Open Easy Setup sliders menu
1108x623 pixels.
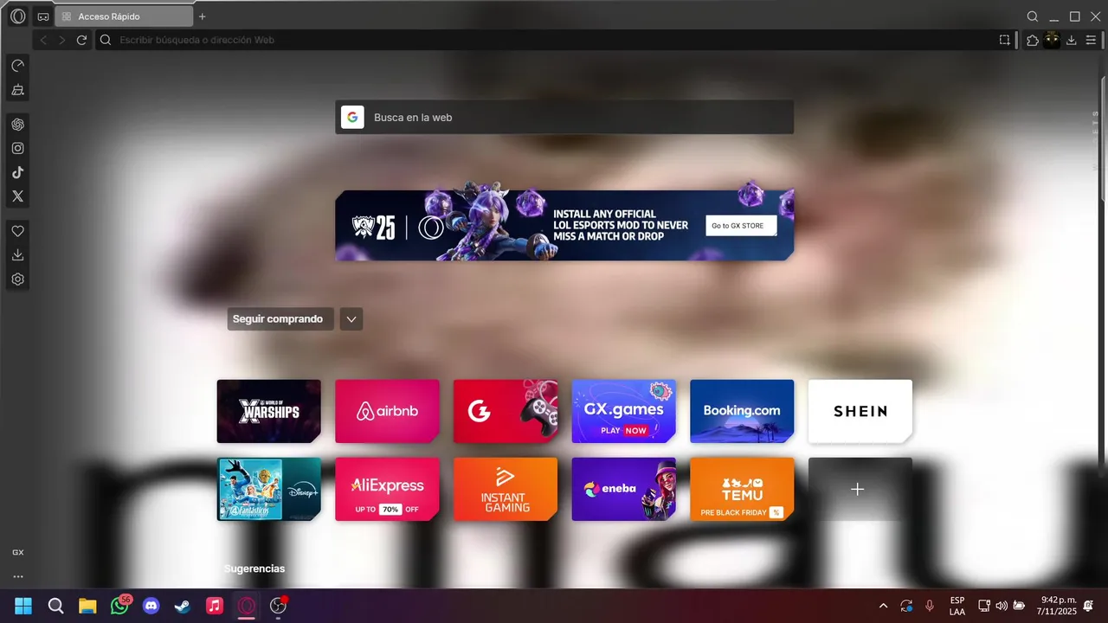[x=1091, y=40]
